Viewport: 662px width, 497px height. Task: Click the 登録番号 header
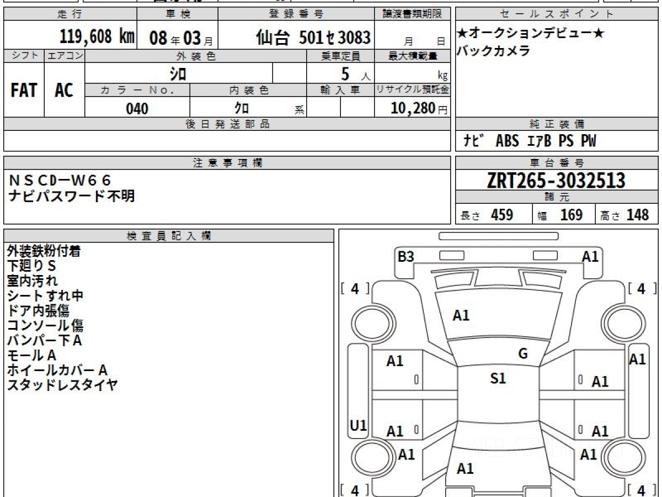[297, 14]
